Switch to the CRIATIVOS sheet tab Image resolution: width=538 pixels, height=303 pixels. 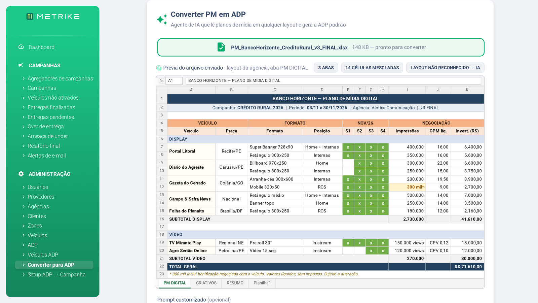coord(206,283)
